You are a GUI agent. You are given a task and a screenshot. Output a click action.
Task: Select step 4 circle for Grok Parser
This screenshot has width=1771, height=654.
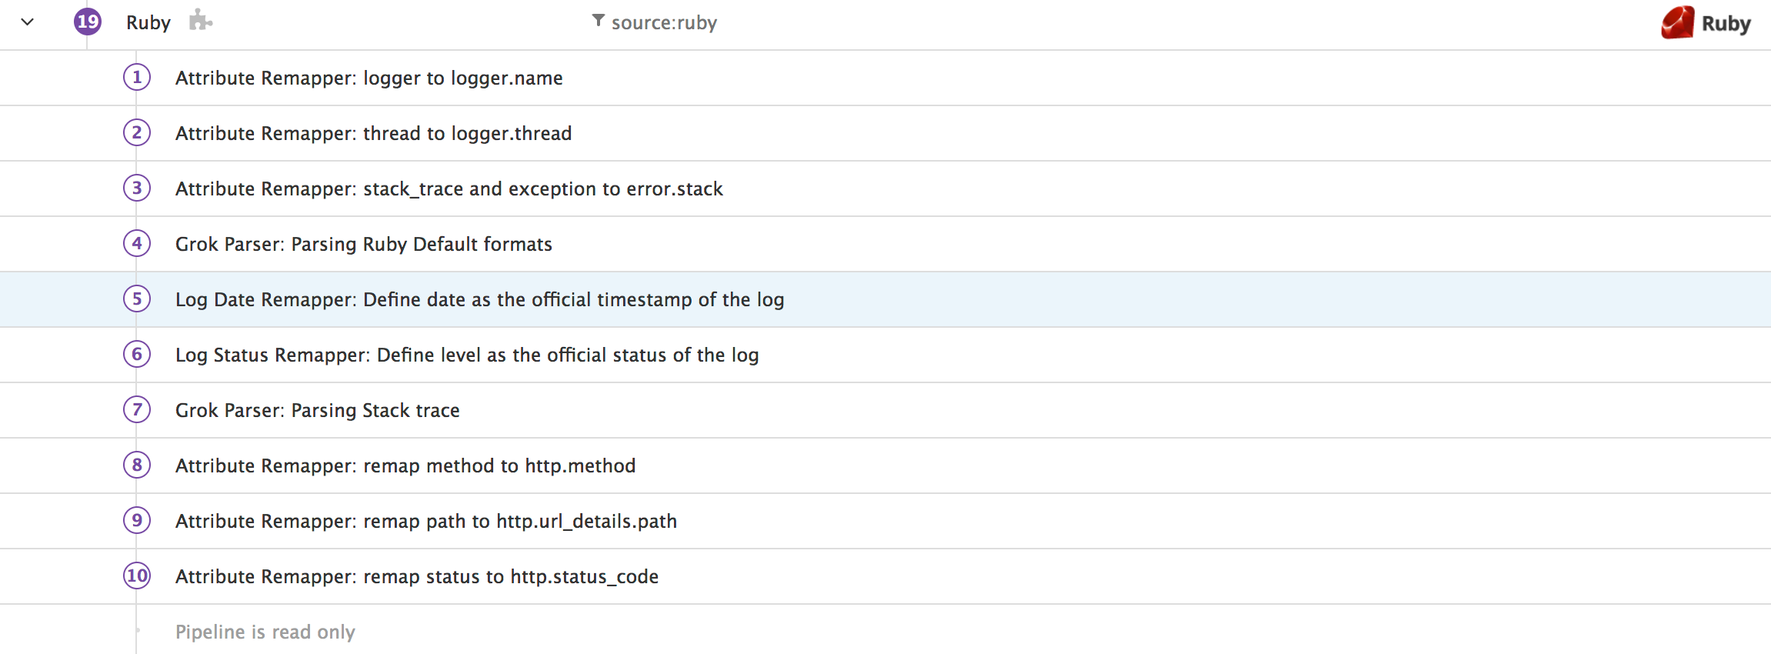136,243
